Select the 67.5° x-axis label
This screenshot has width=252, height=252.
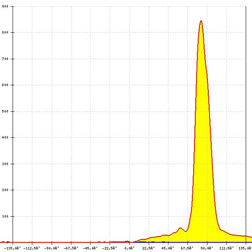(x=187, y=248)
